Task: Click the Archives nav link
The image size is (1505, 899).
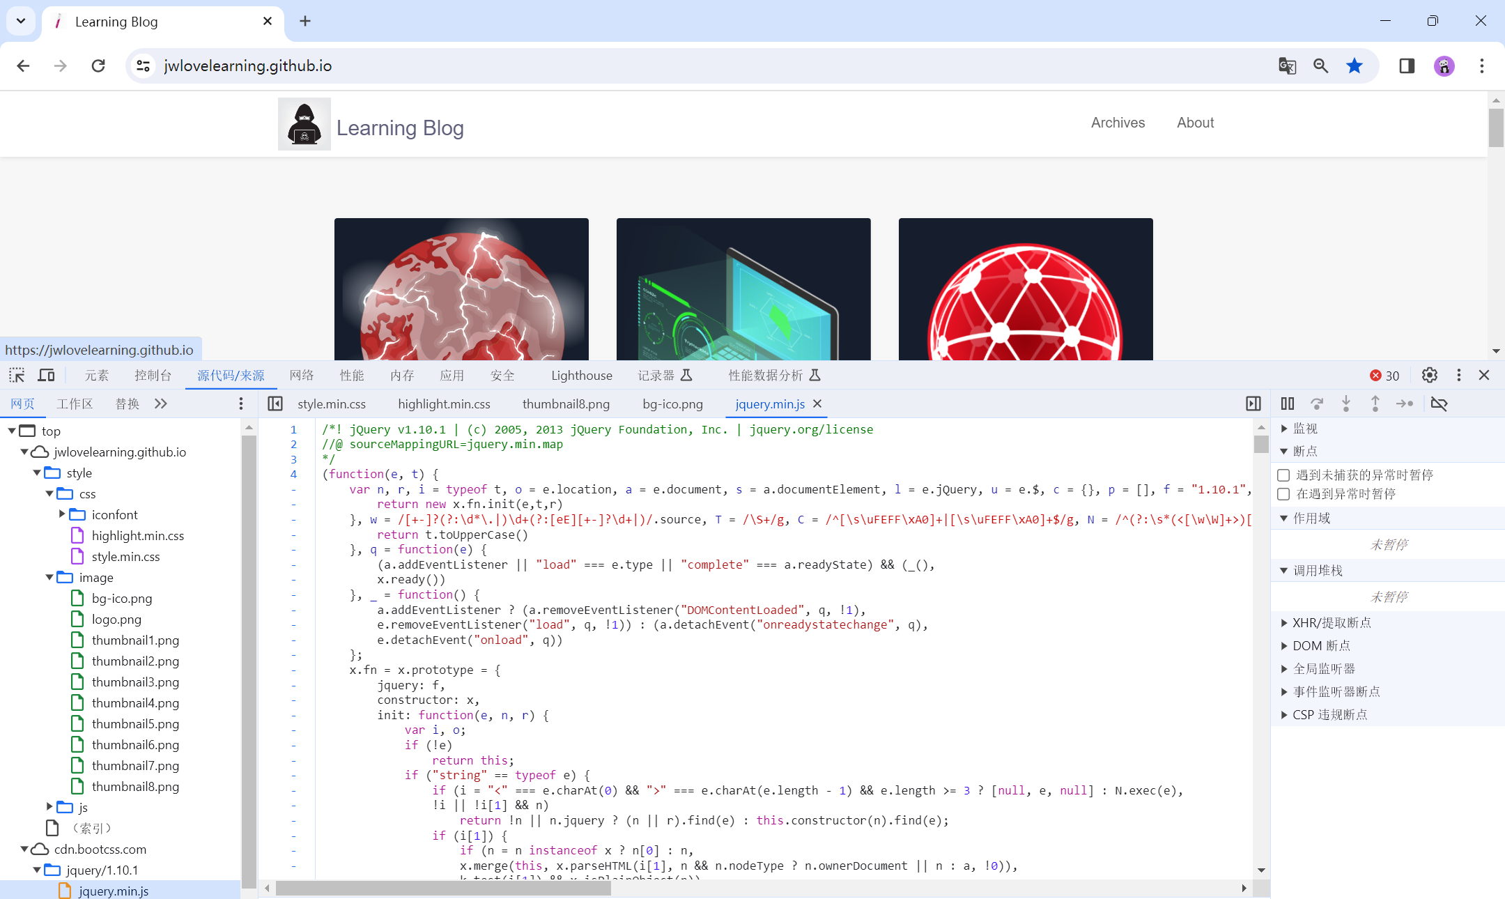Action: 1118,123
